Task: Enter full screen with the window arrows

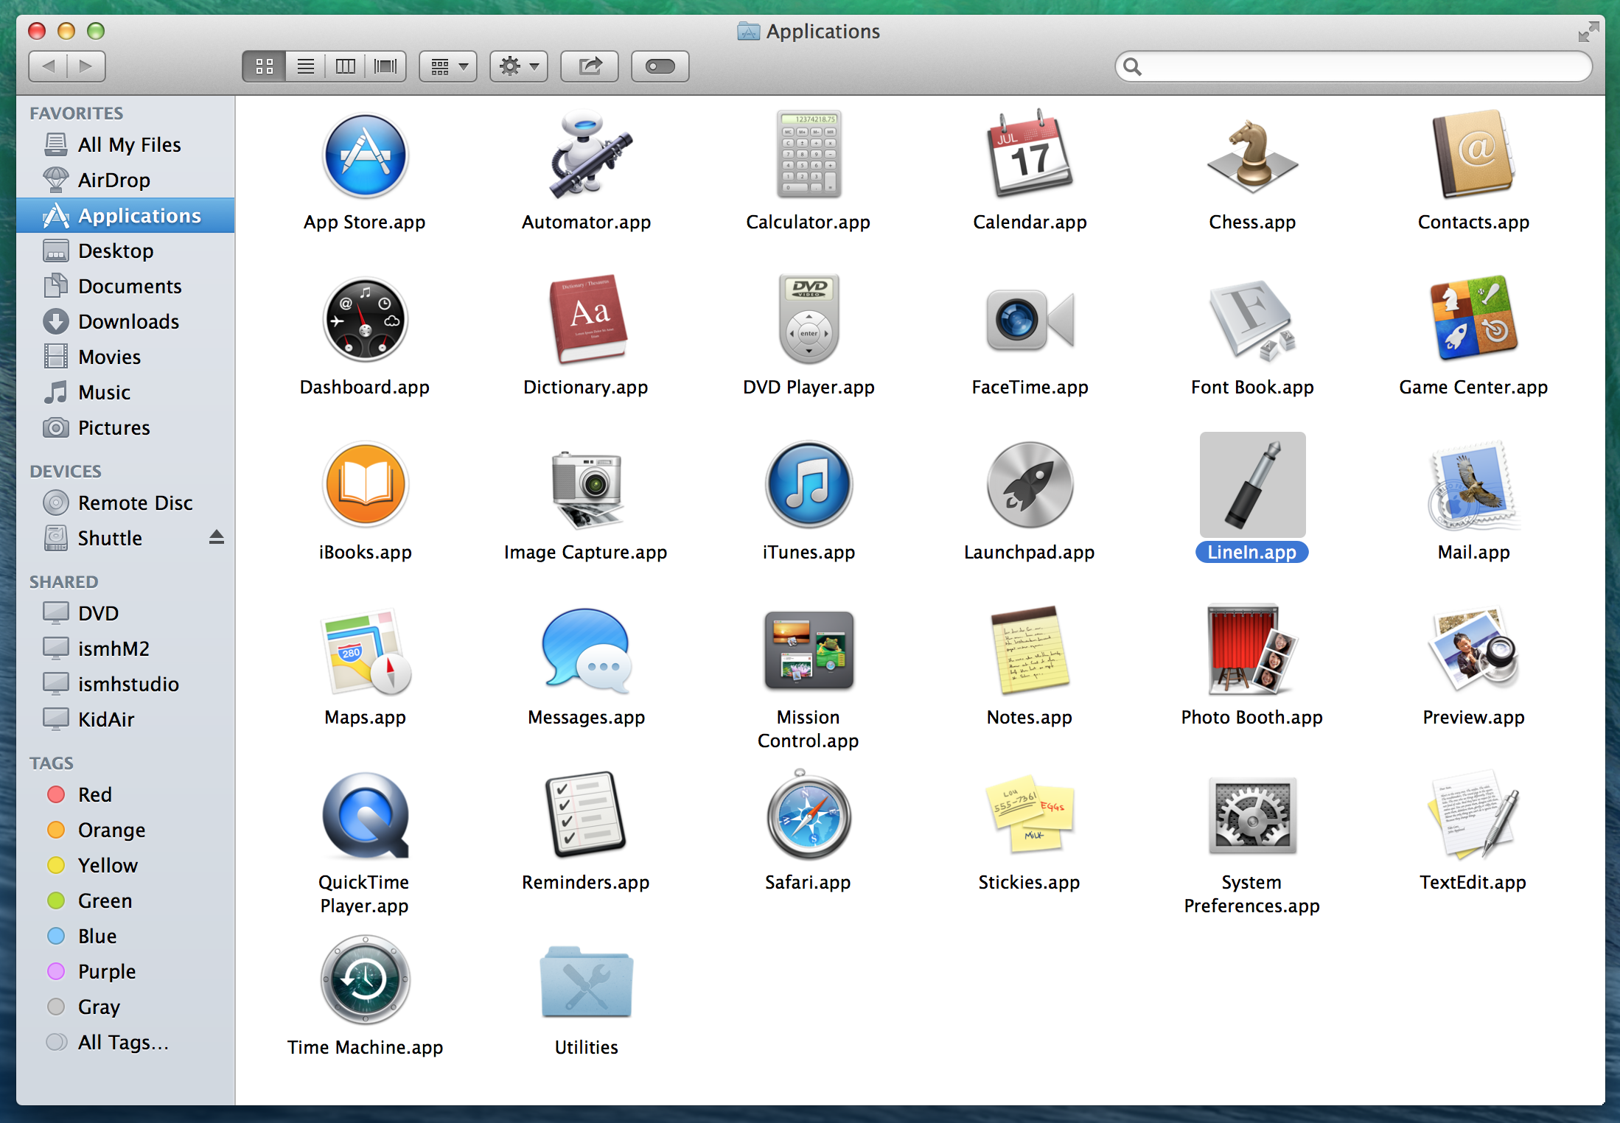Action: coord(1588,31)
